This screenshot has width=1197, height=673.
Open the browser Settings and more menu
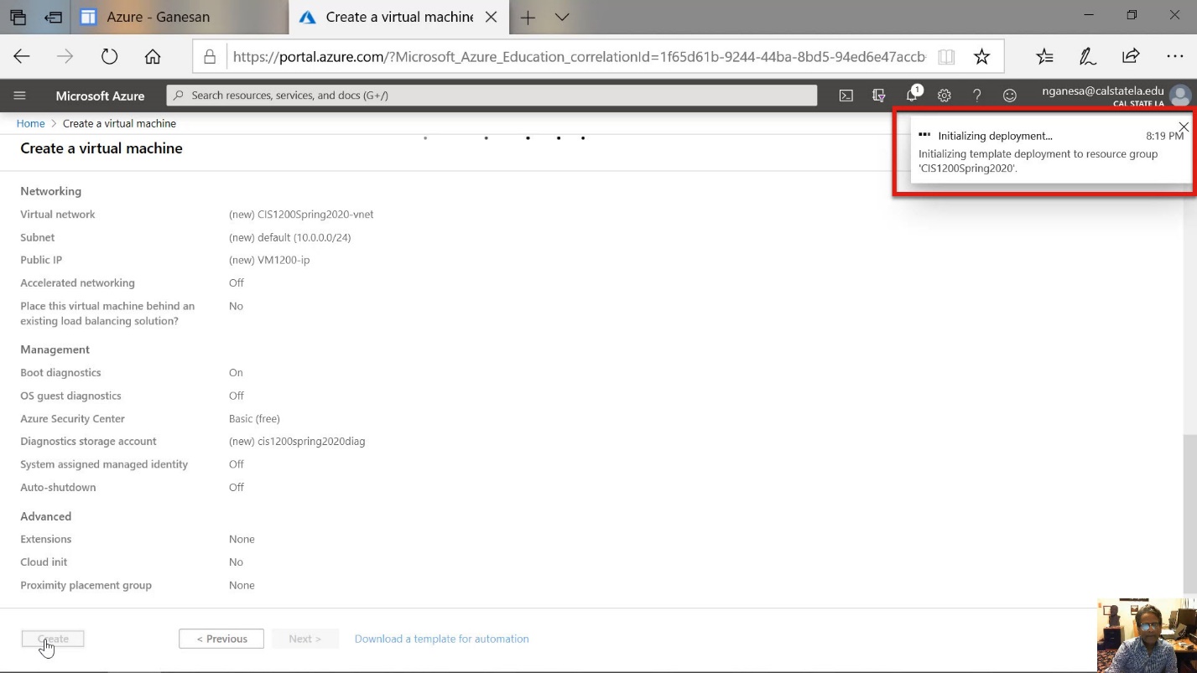point(1174,57)
